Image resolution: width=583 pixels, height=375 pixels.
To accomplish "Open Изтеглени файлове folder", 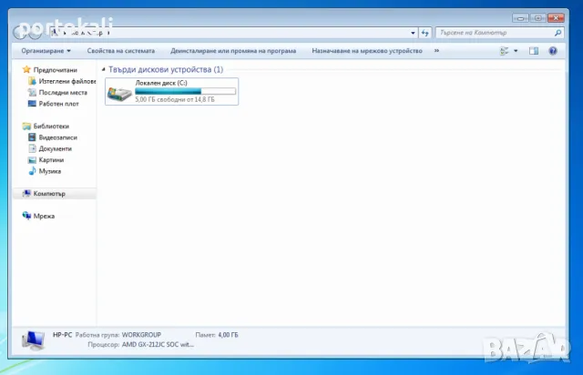I will [x=67, y=81].
